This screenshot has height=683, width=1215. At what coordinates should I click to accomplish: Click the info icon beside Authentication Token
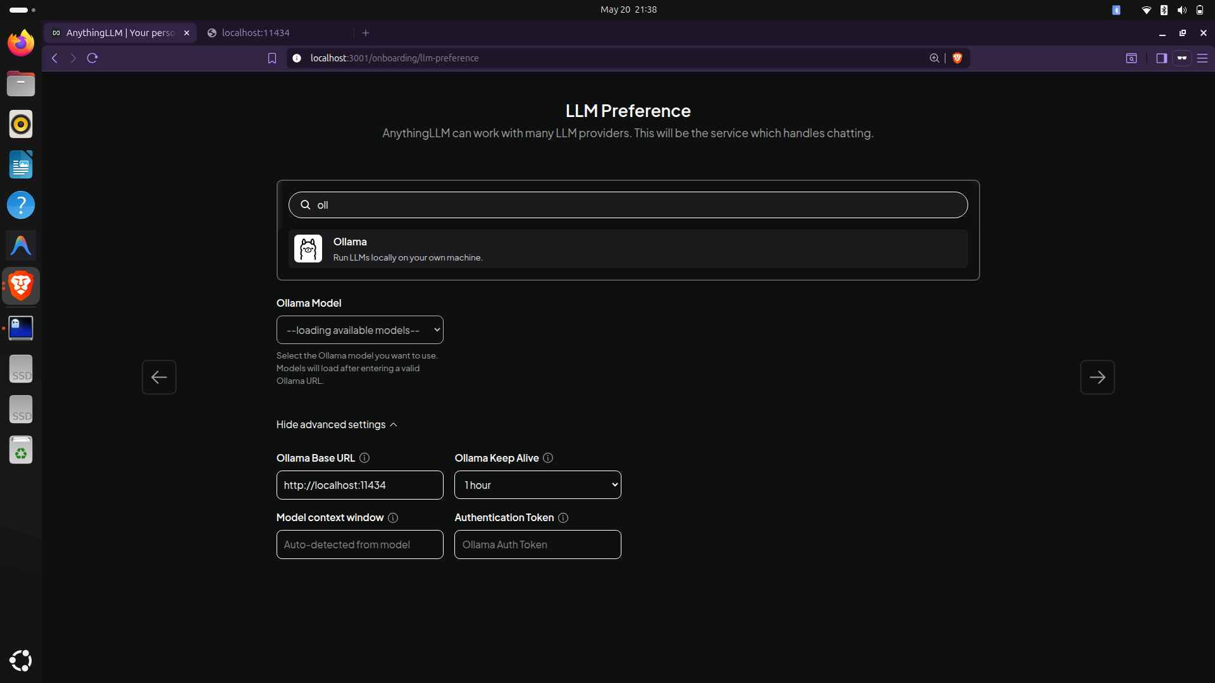tap(563, 518)
